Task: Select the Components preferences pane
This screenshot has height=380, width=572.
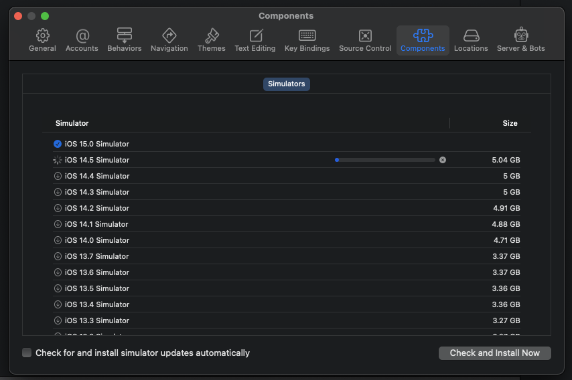Action: point(423,40)
